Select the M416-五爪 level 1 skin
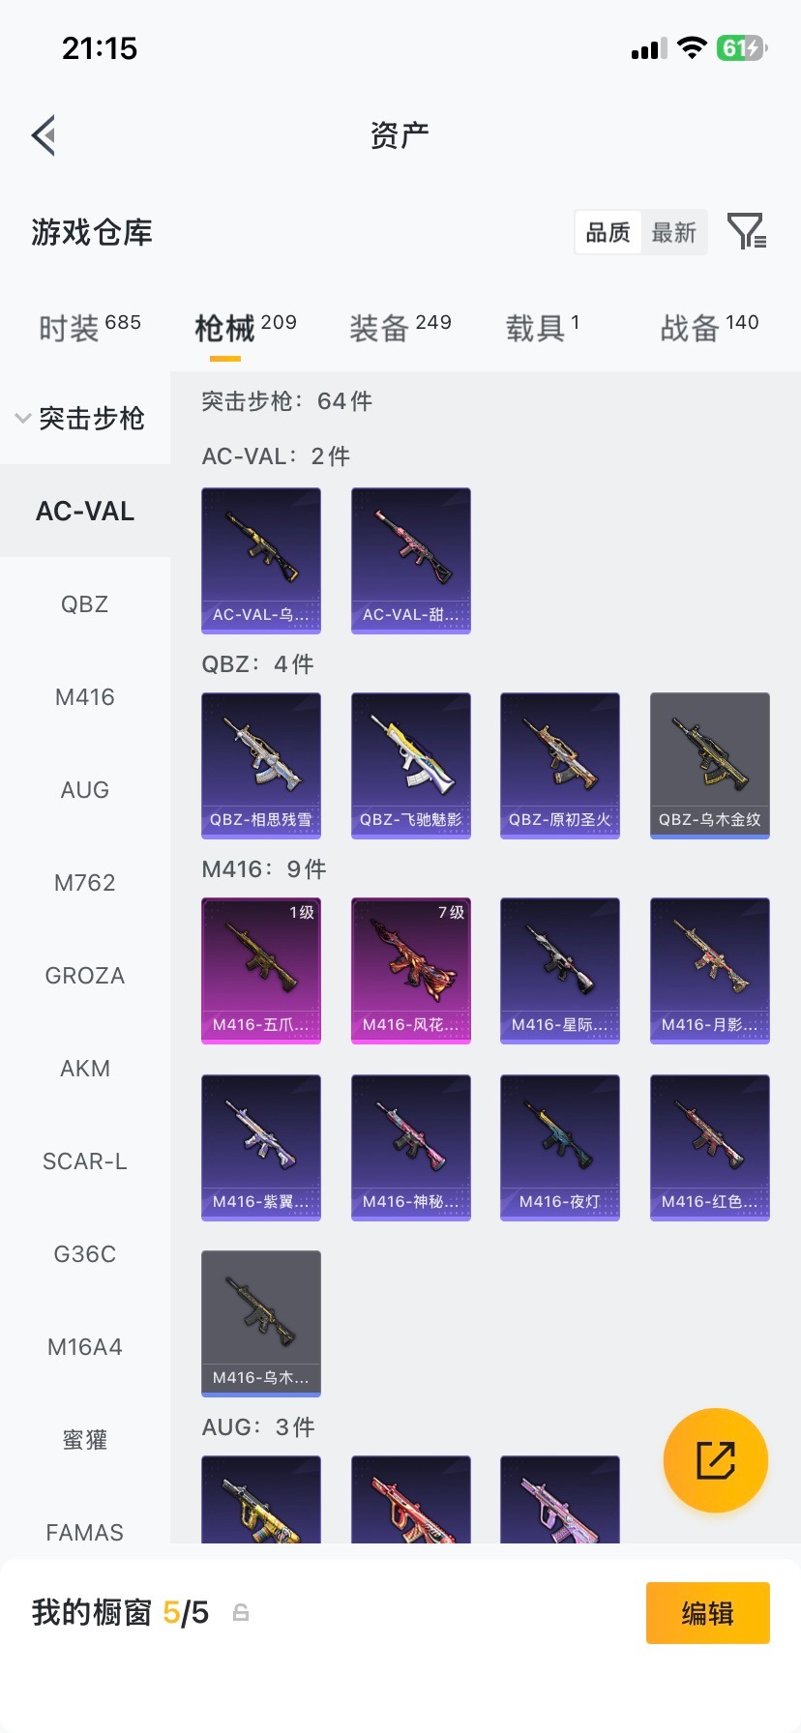 point(261,971)
